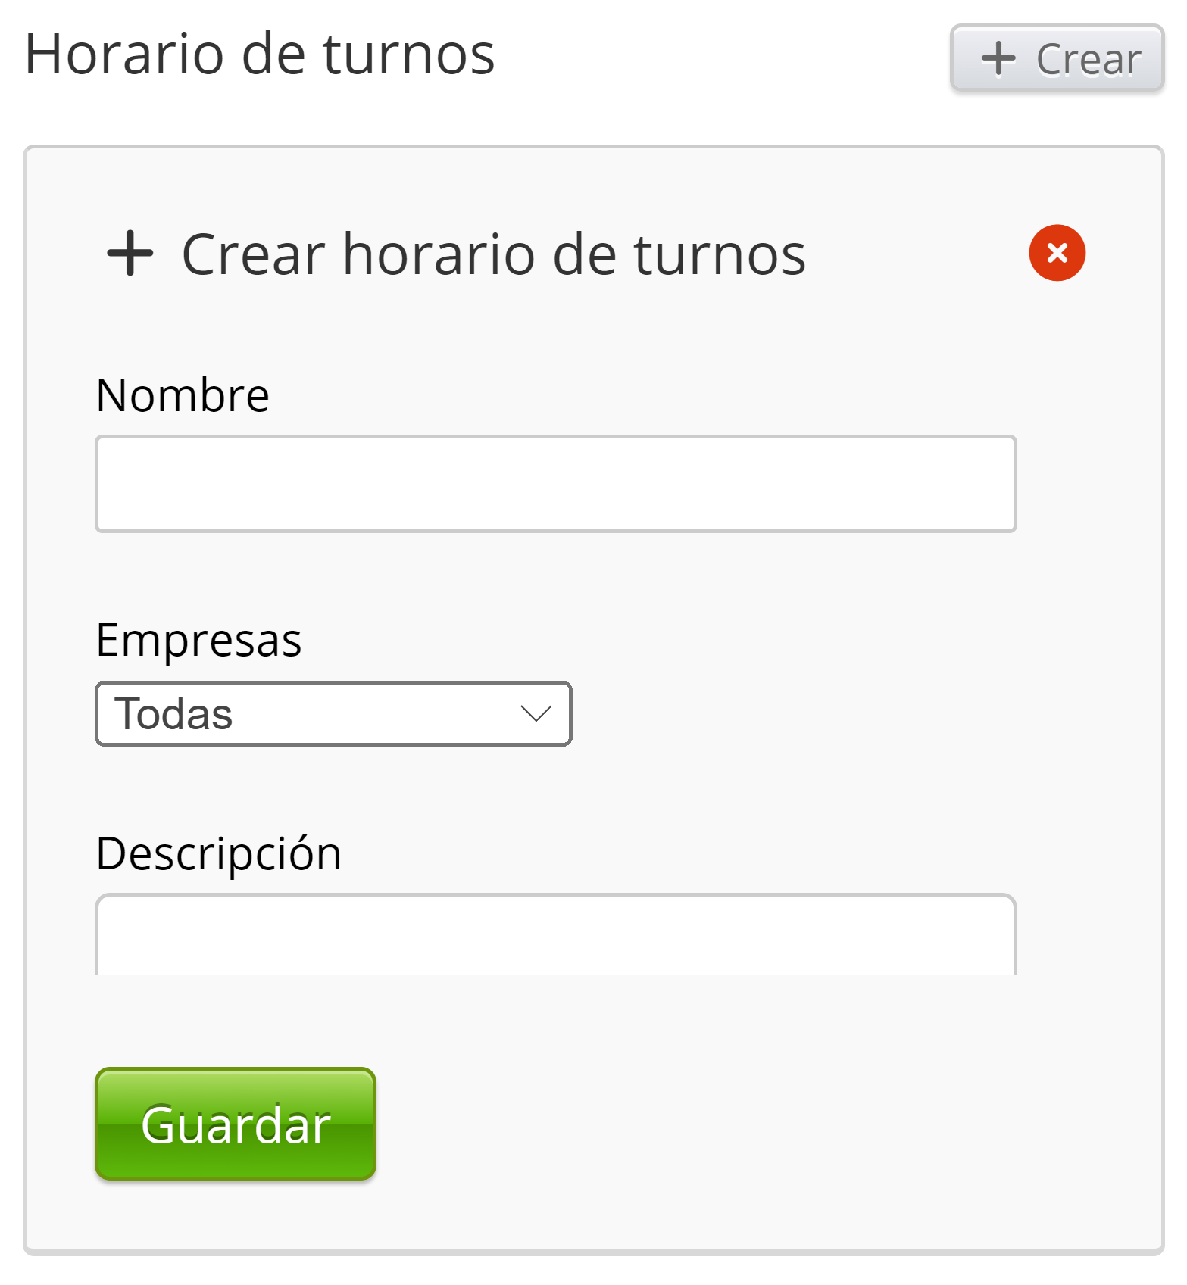Click the Crear button at top

(1057, 59)
